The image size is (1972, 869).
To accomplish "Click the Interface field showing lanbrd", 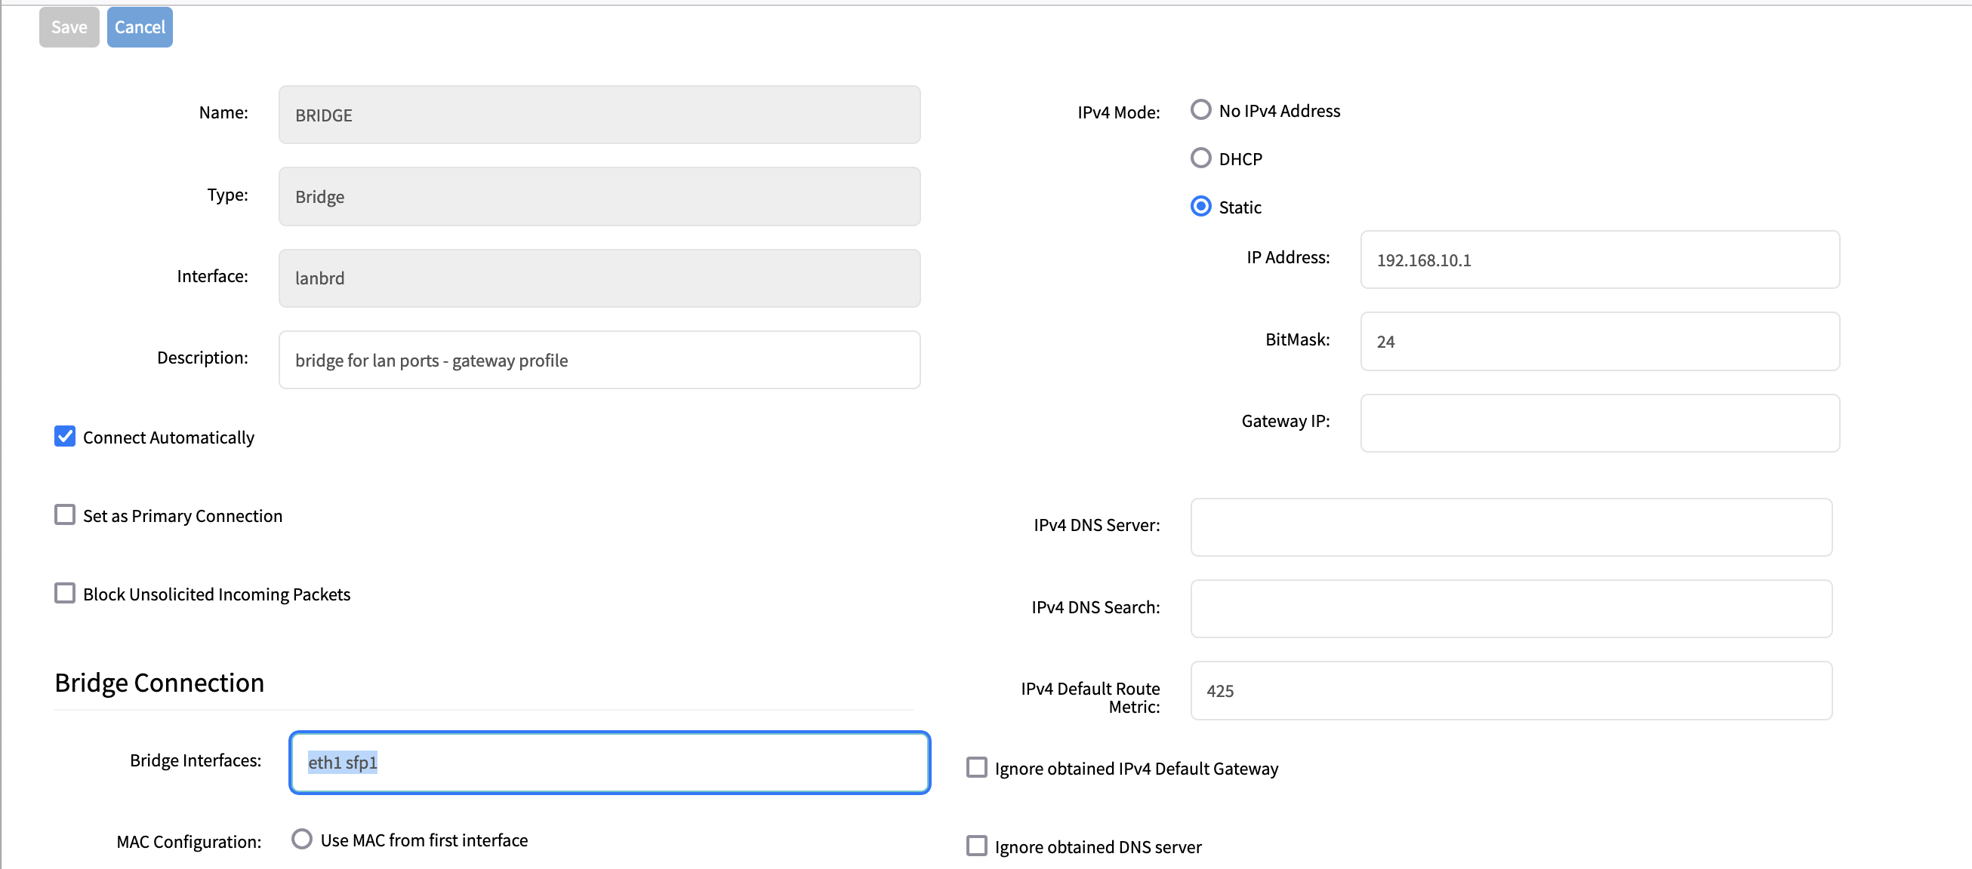I will [599, 278].
